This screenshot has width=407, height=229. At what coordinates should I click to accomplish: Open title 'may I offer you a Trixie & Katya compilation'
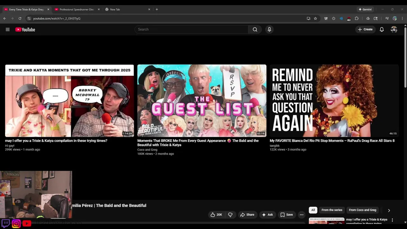pyautogui.click(x=56, y=141)
